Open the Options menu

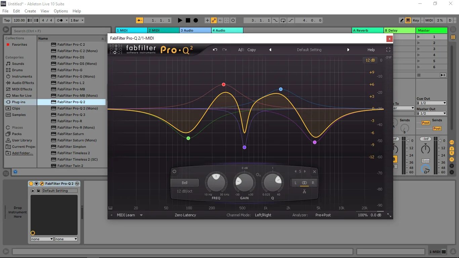click(x=61, y=11)
